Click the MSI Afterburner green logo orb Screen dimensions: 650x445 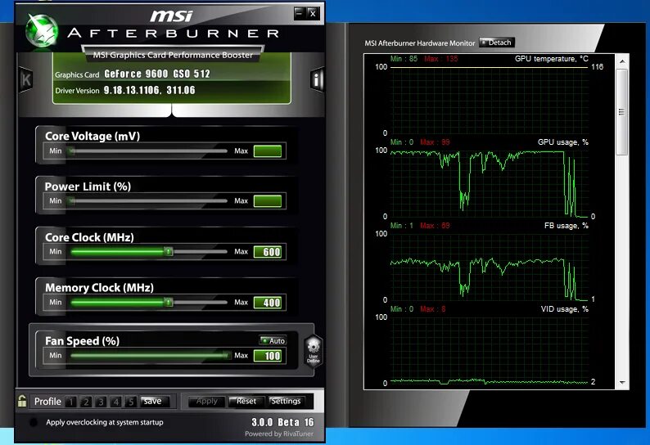click(x=42, y=30)
